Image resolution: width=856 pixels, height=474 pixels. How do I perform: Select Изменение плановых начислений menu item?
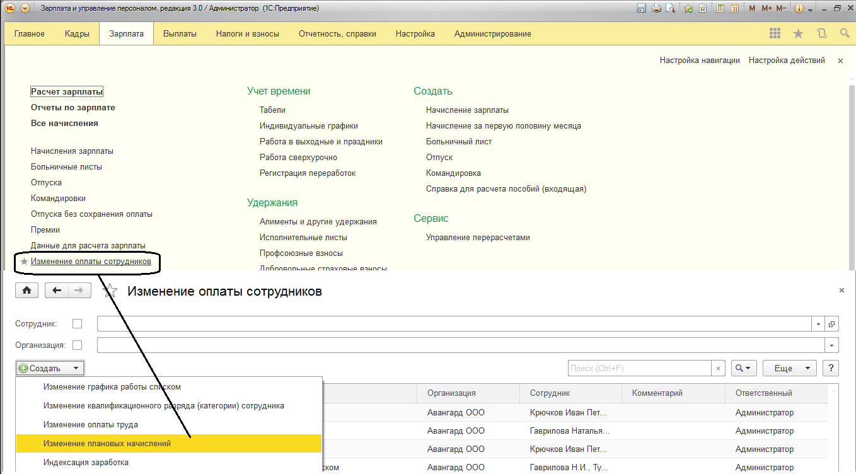[x=107, y=443]
